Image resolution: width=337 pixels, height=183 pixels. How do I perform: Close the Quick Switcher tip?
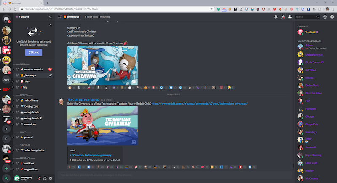[x=50, y=25]
